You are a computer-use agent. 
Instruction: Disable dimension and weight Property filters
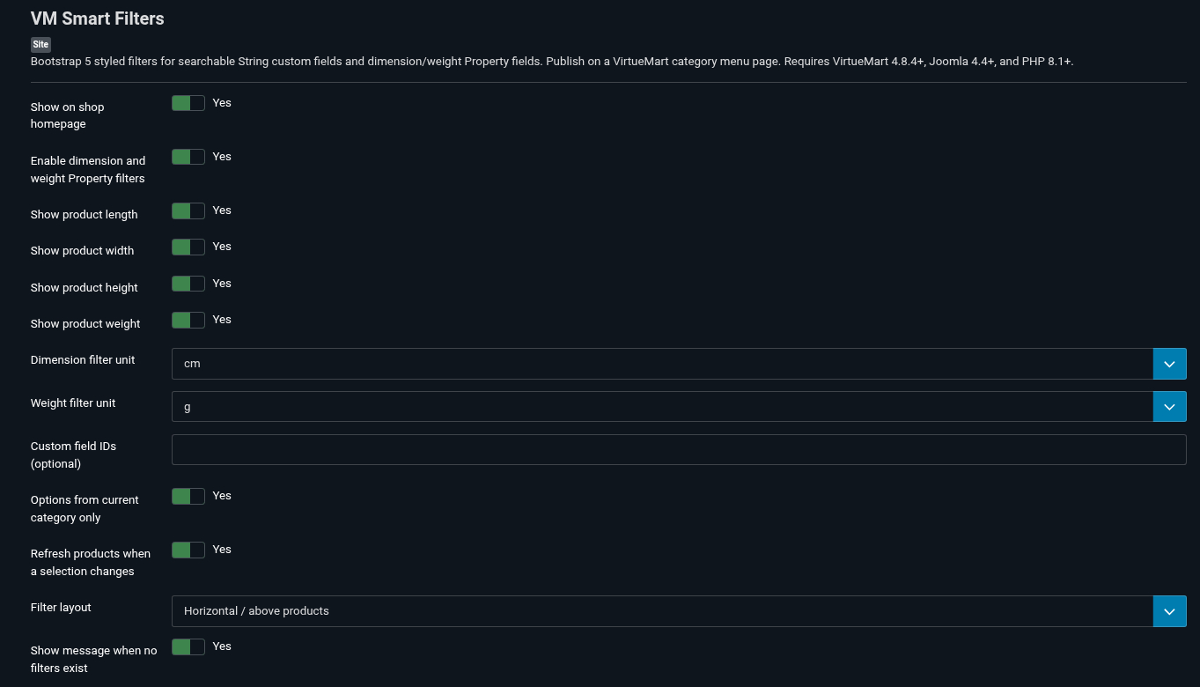[188, 157]
